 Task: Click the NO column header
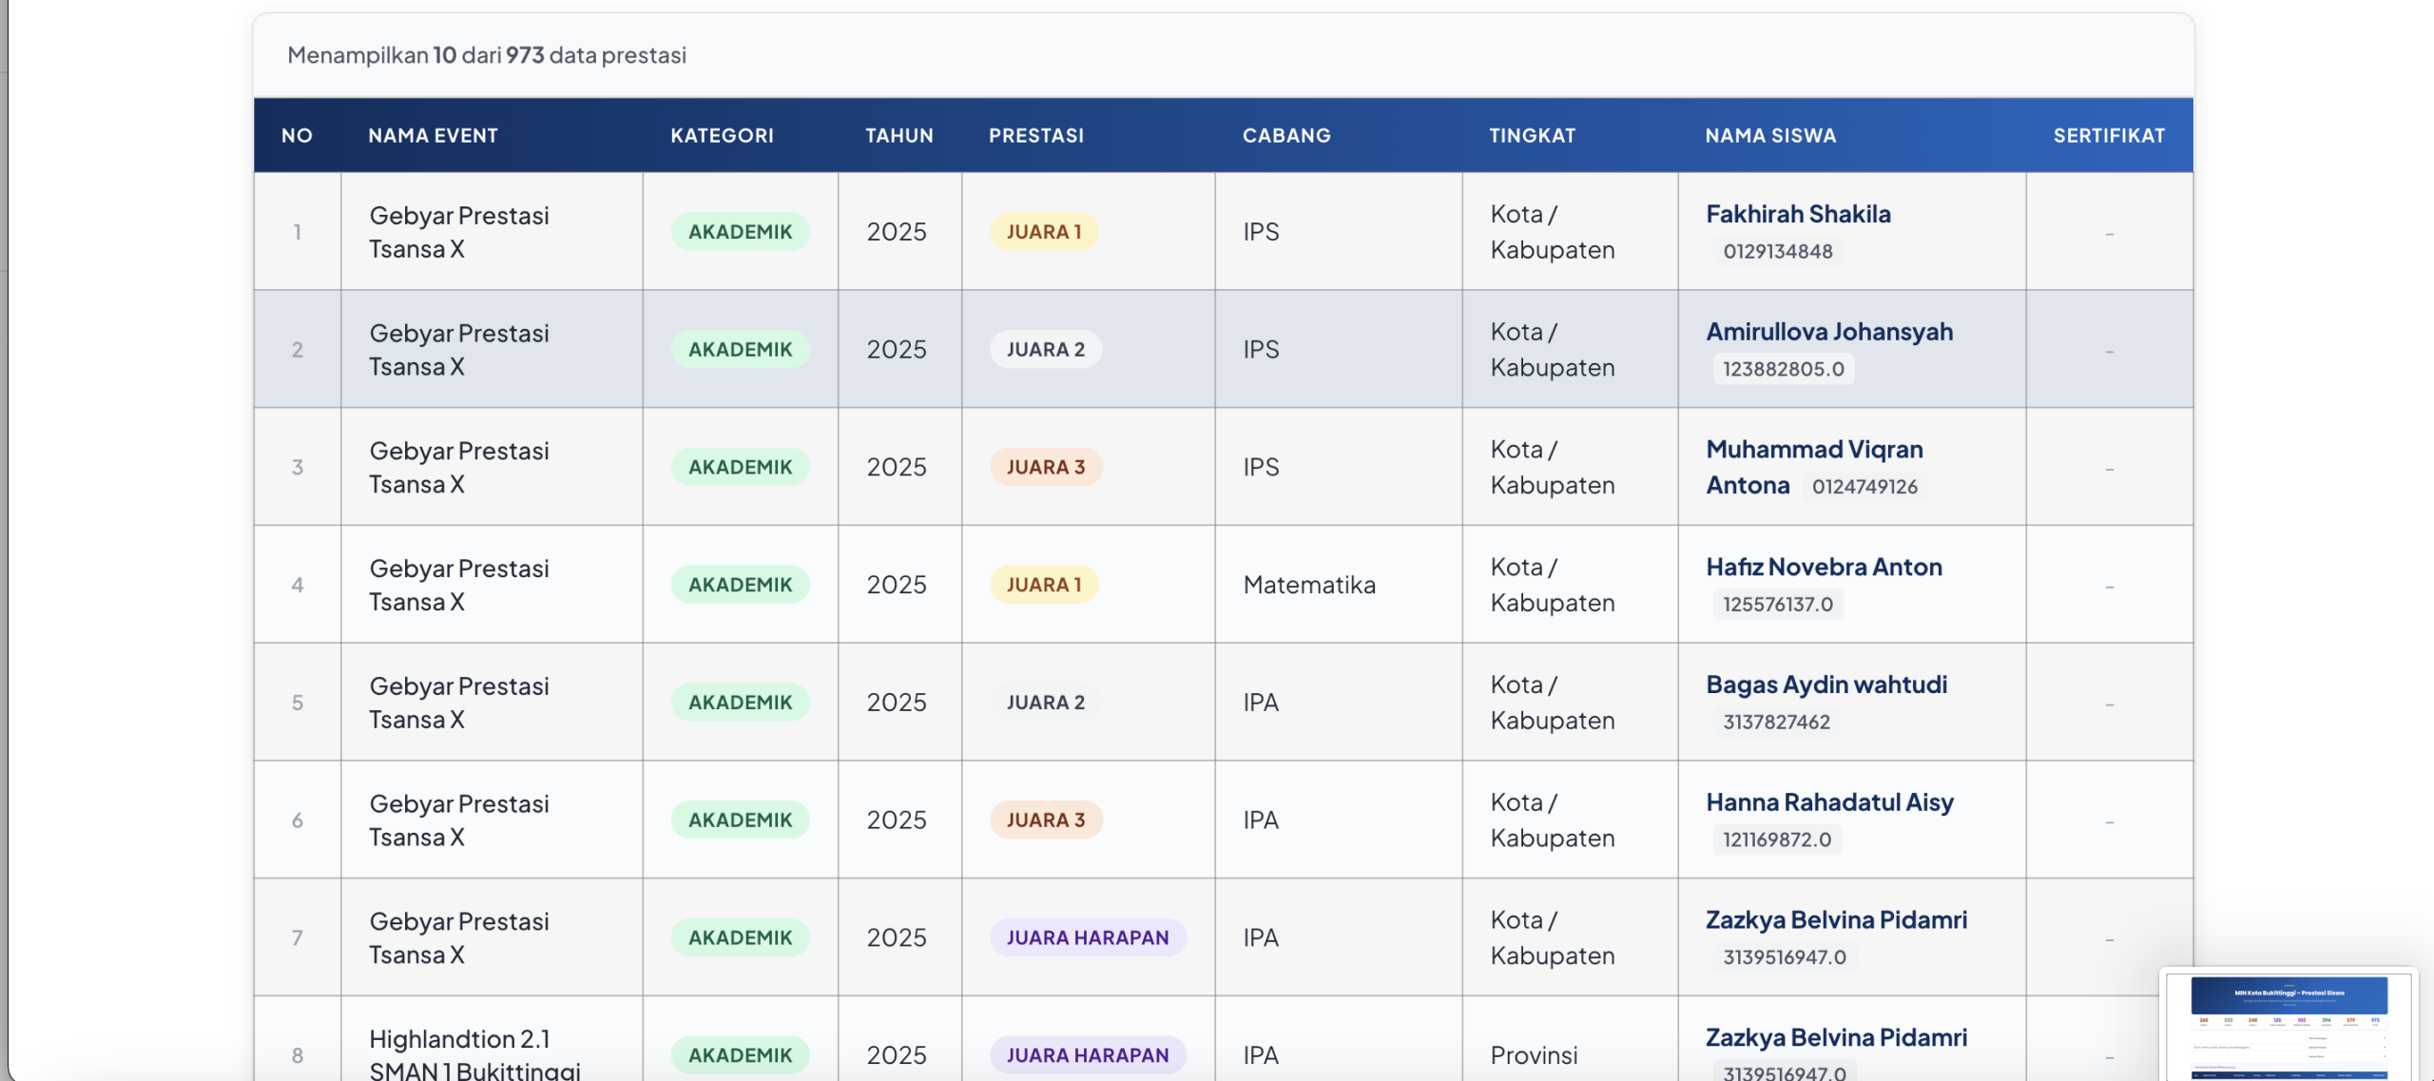[x=297, y=135]
